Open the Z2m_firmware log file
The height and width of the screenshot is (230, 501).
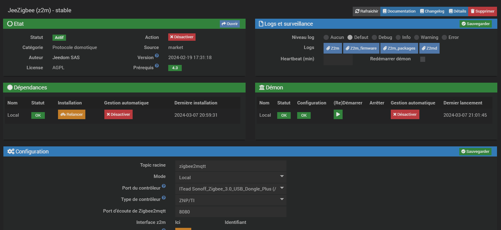click(361, 48)
